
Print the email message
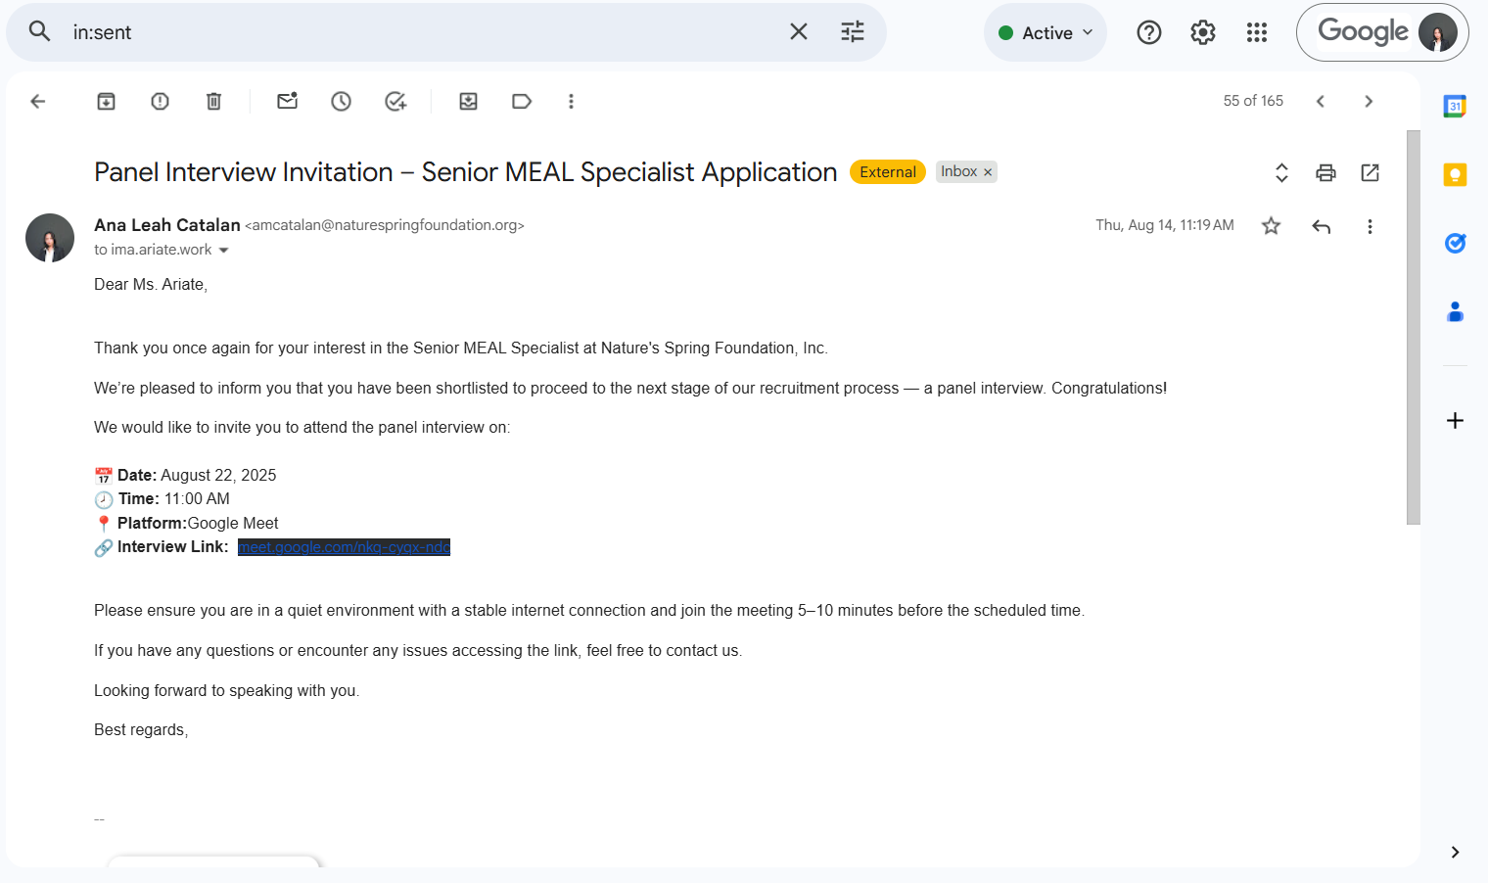(x=1325, y=173)
